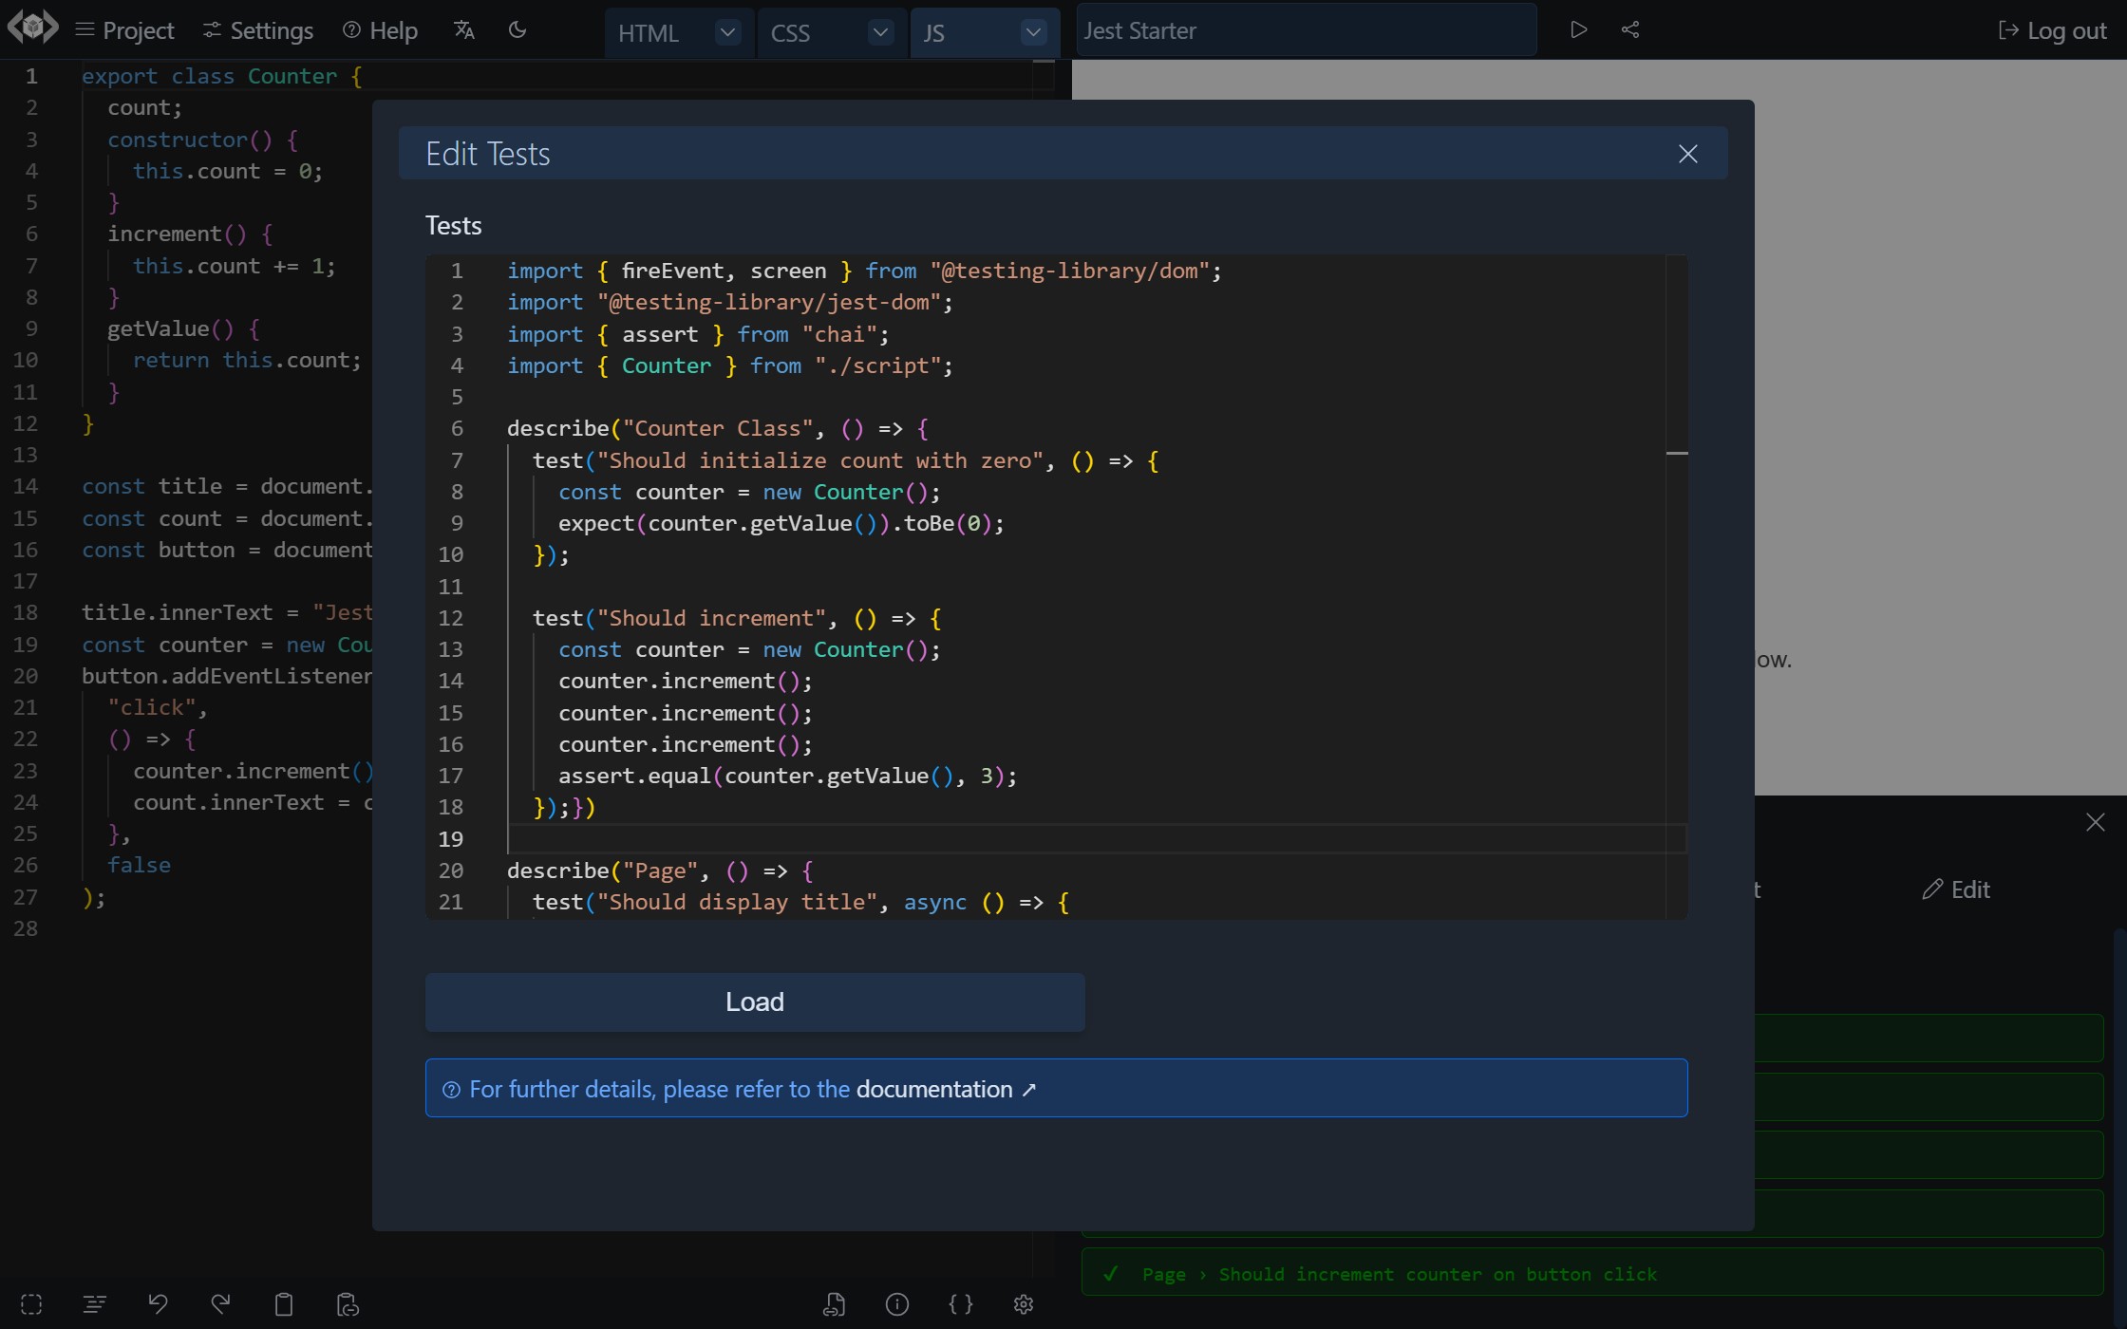The width and height of the screenshot is (2127, 1329).
Task: Open the Project menu
Action: click(124, 29)
